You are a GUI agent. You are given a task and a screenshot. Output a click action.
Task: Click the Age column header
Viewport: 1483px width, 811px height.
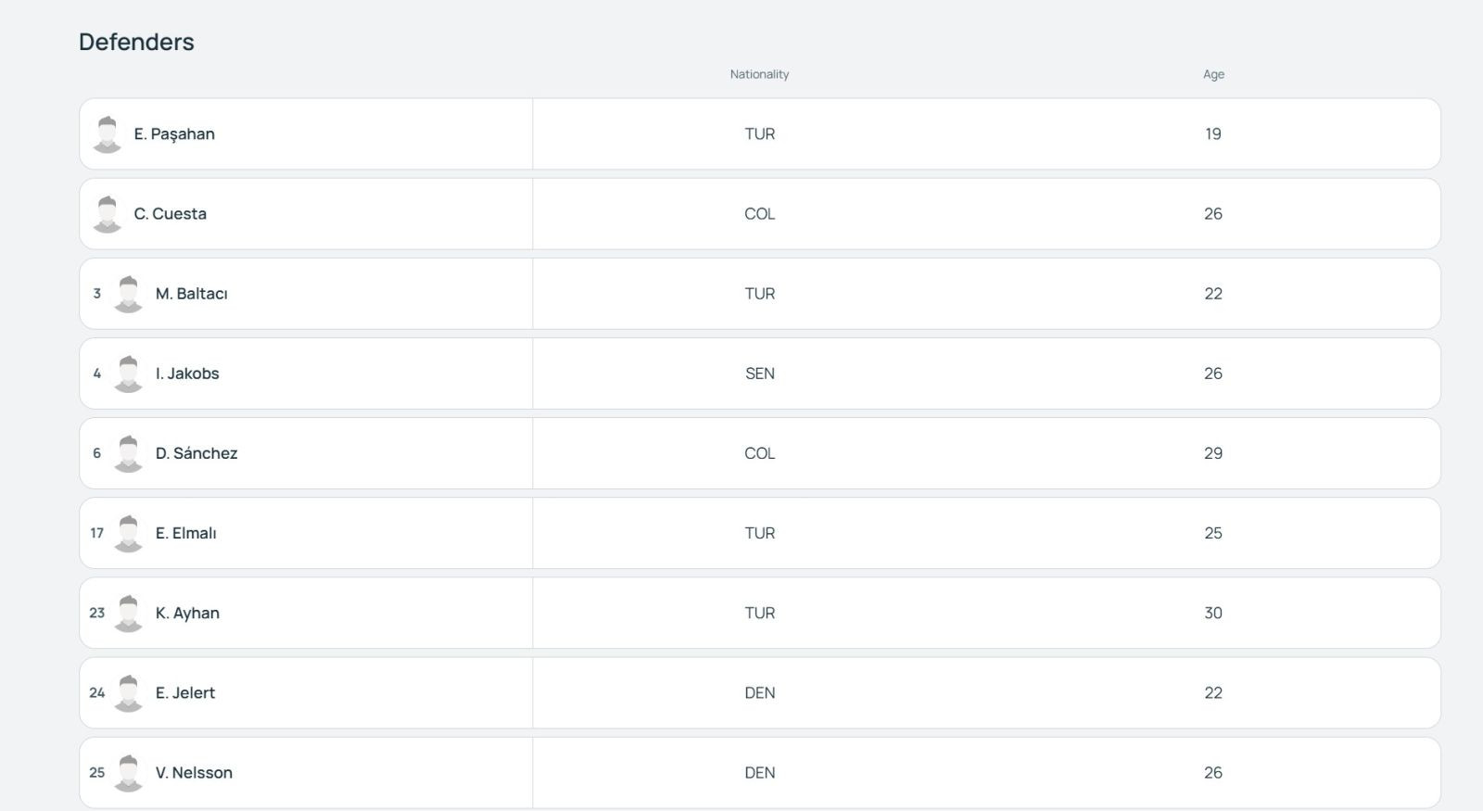[x=1213, y=74]
